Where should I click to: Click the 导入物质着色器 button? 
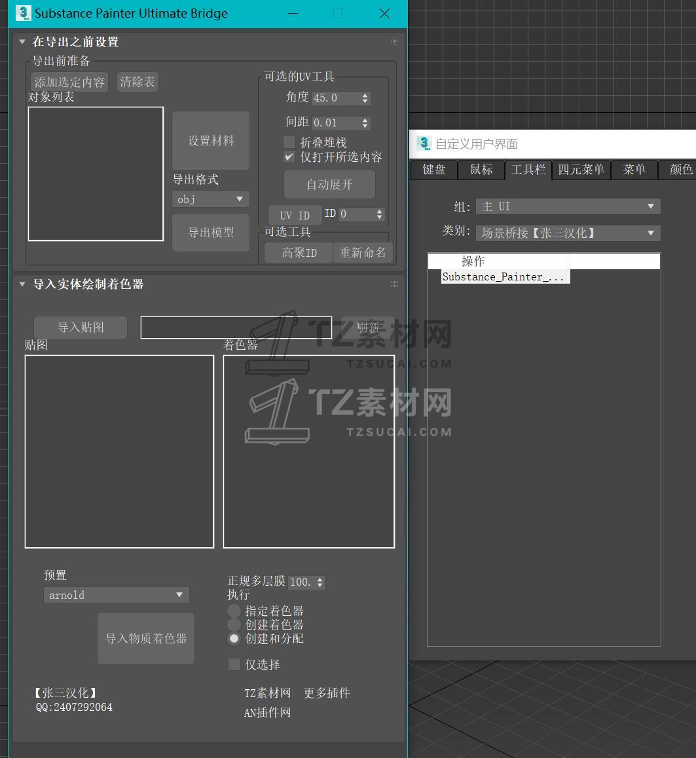point(146,639)
